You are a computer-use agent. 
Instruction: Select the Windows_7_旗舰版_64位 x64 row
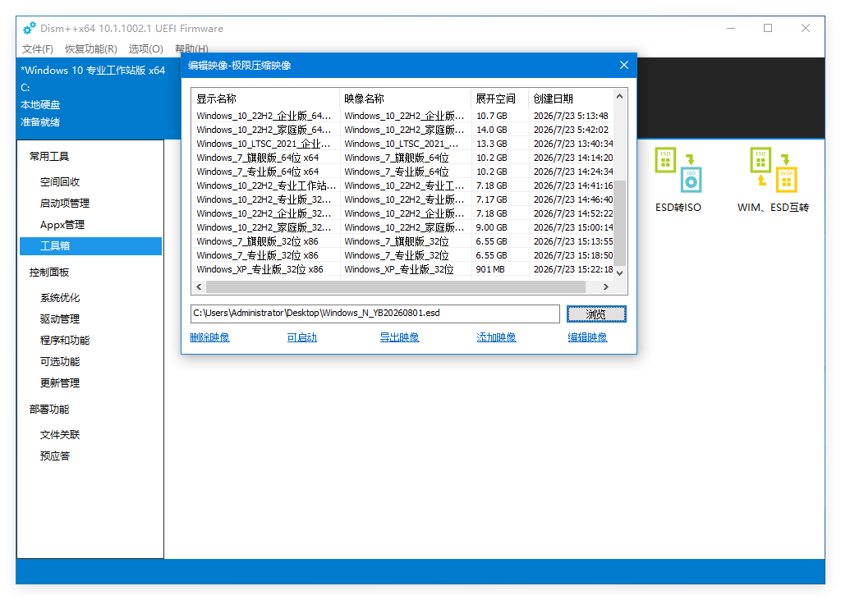[x=402, y=158]
